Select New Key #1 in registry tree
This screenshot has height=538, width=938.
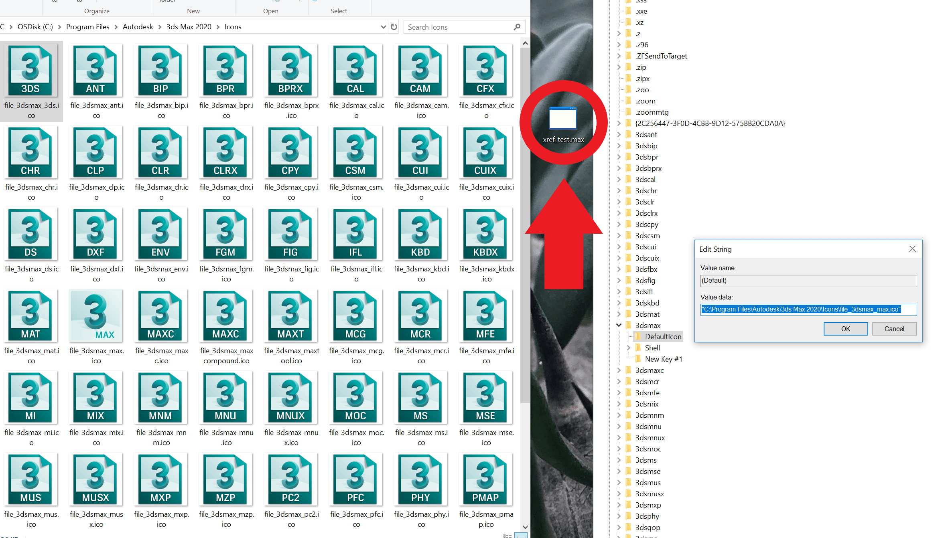(x=663, y=359)
